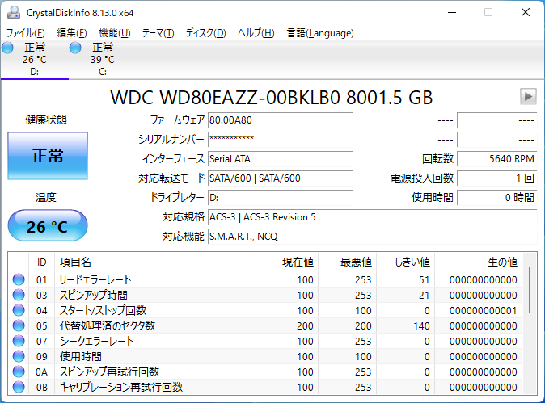Screen dimensions: 545x403
Task: Click threshold value 21 in row 03
Action: (x=424, y=295)
